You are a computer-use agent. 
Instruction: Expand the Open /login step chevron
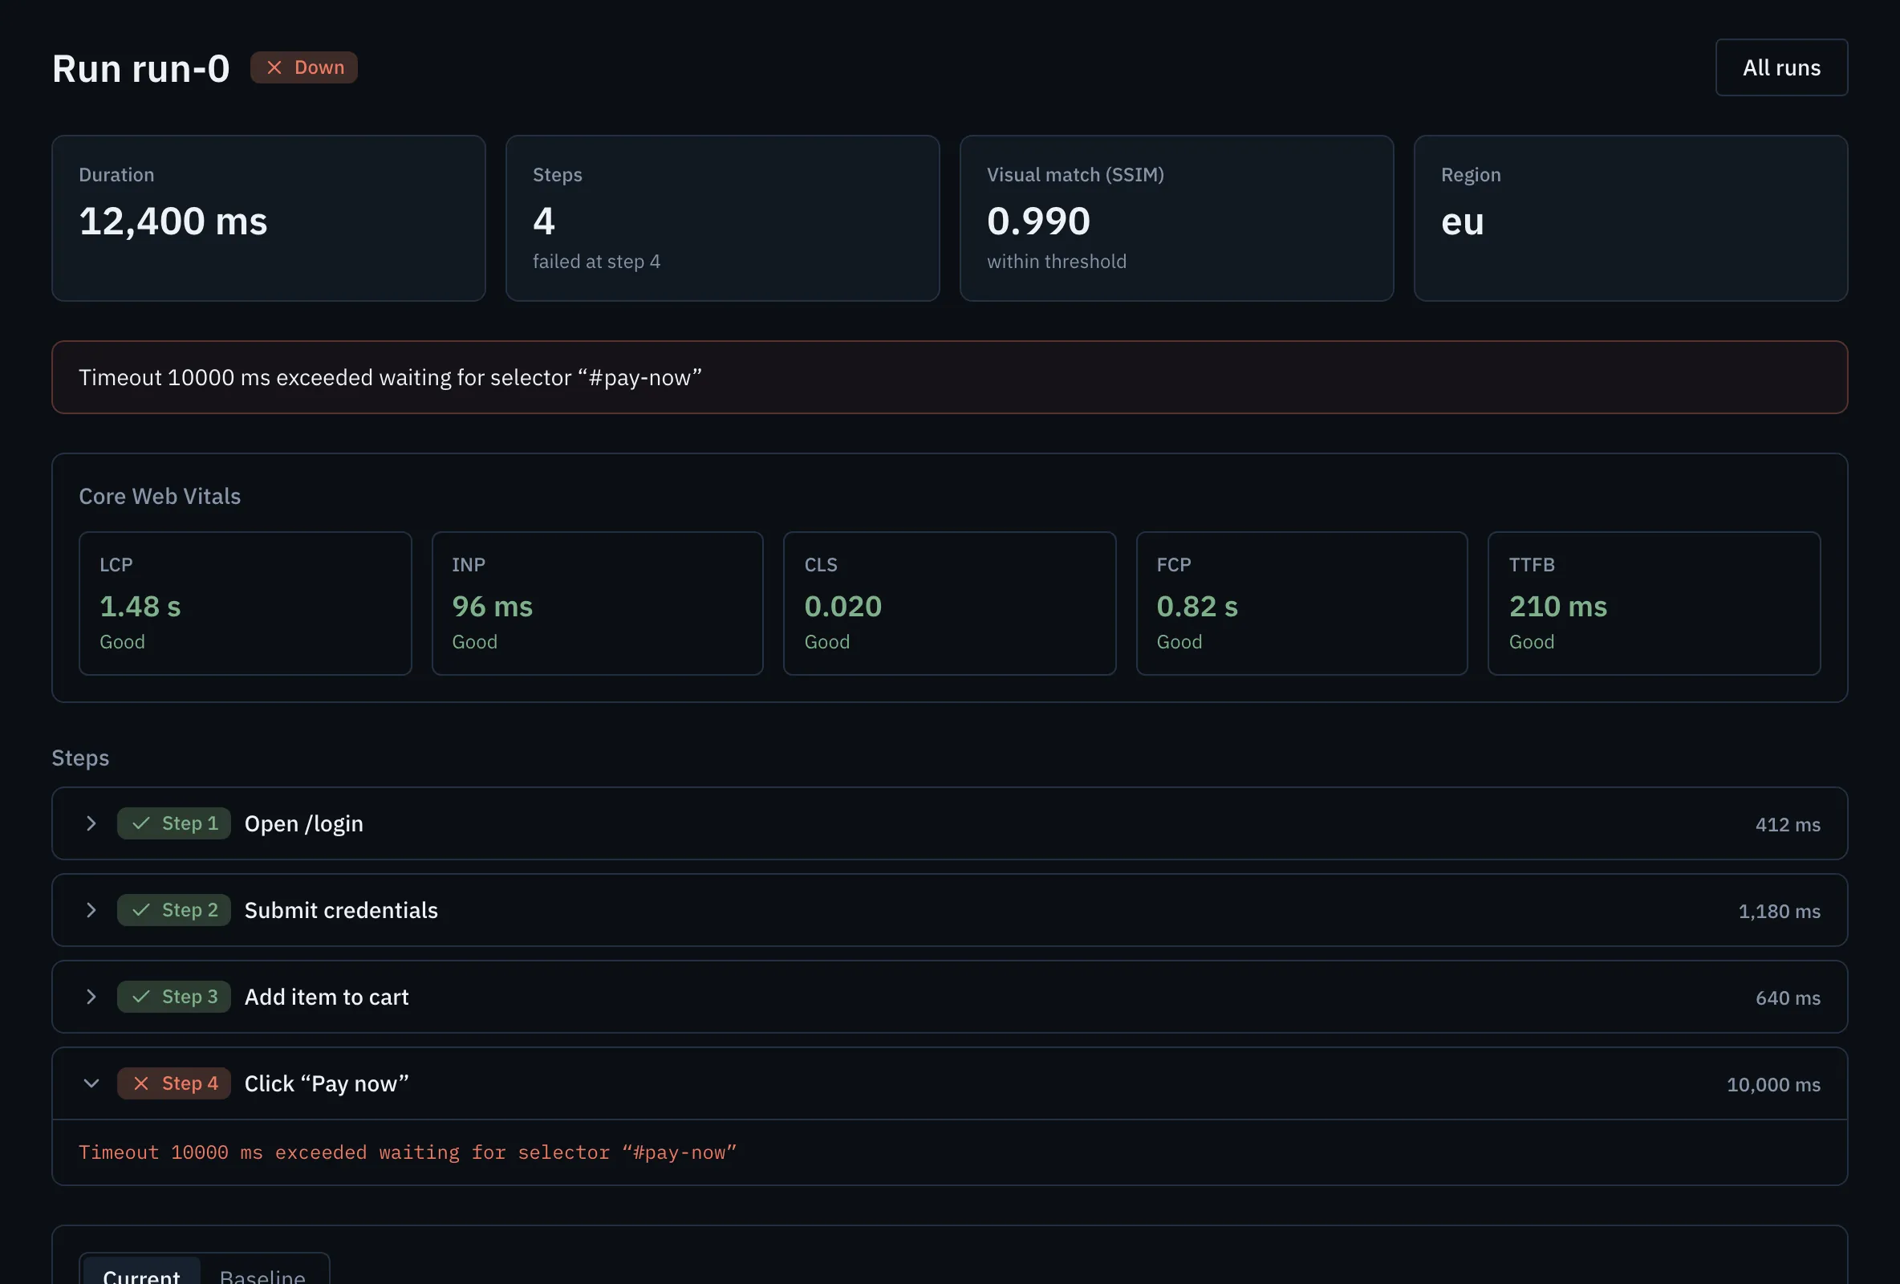click(91, 823)
